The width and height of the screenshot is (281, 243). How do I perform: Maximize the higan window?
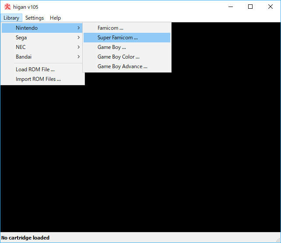250,7
